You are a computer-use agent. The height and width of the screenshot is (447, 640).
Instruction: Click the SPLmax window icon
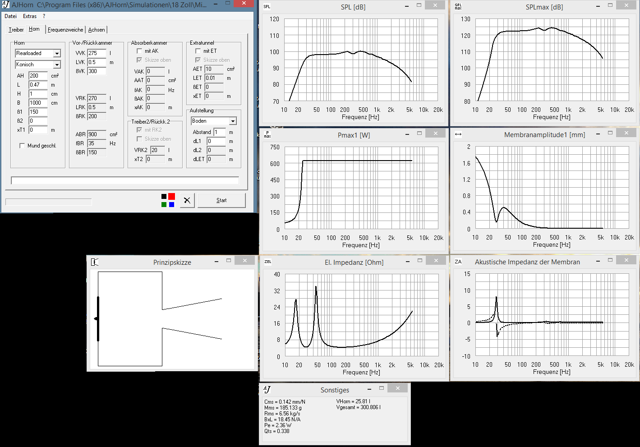pyautogui.click(x=458, y=7)
